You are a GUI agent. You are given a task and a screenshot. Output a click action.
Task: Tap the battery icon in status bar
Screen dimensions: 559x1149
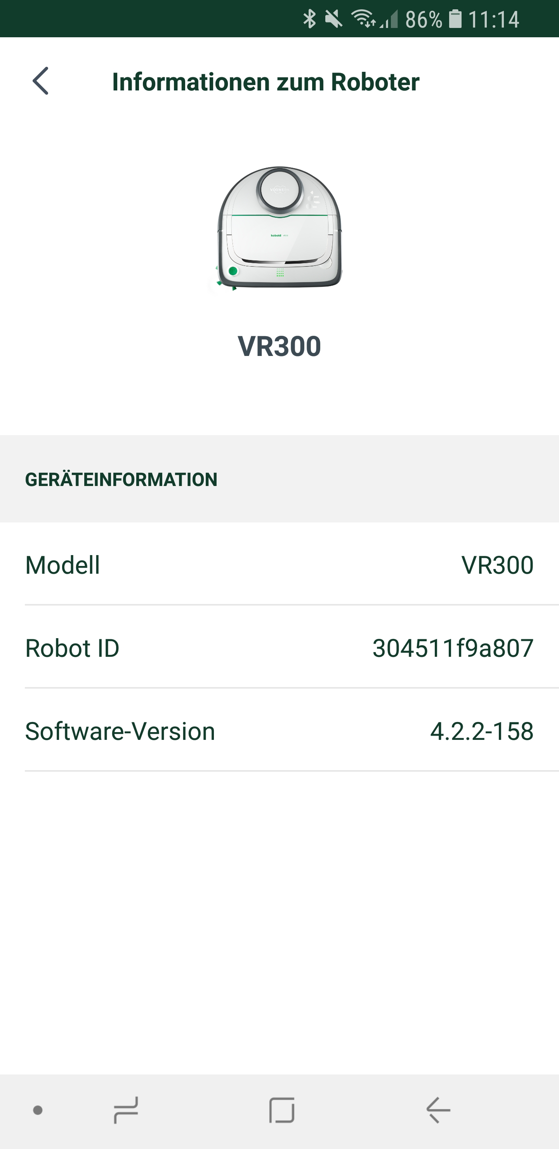pyautogui.click(x=455, y=19)
